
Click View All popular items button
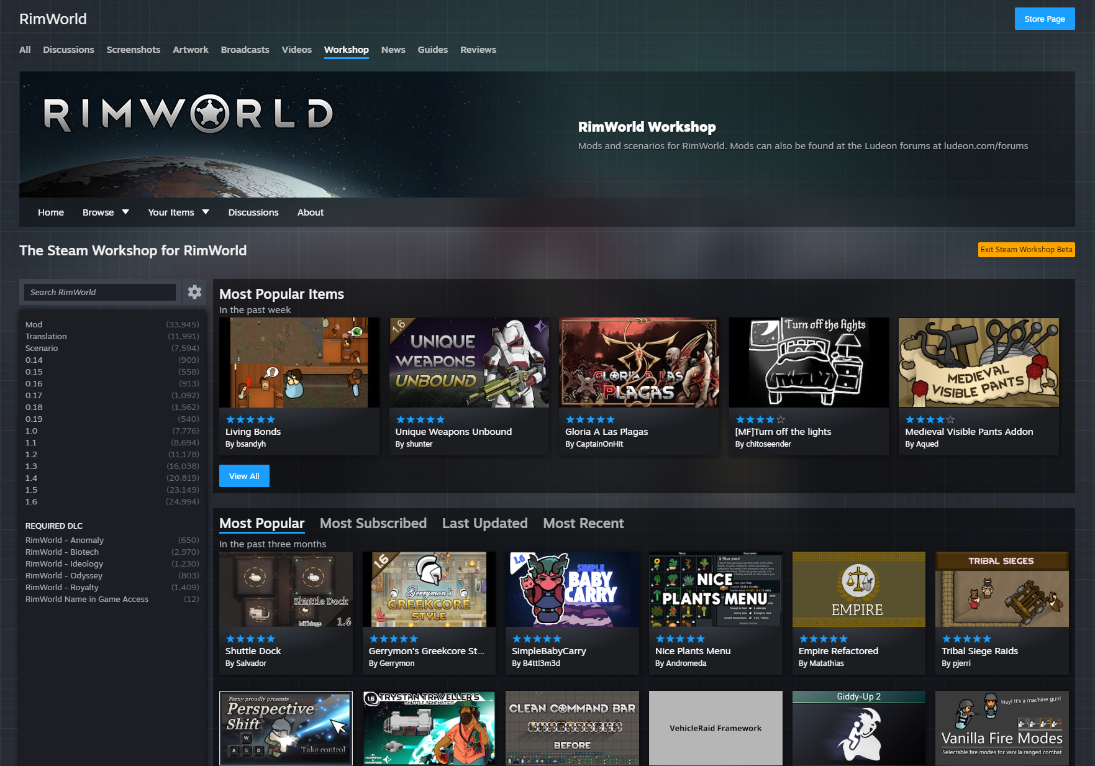(244, 476)
